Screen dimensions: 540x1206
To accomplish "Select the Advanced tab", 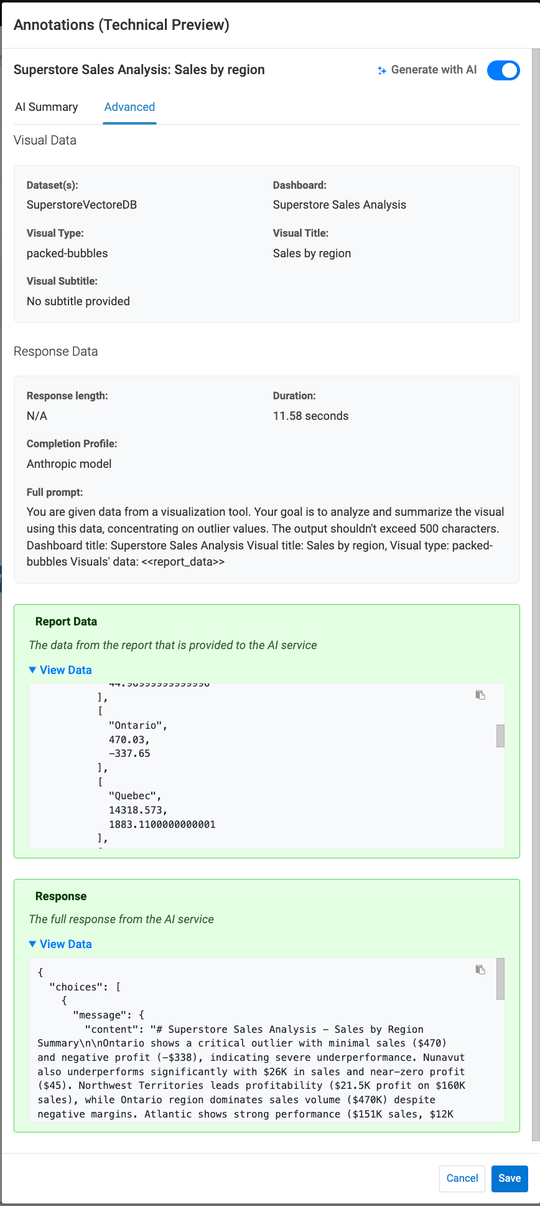I will [x=129, y=107].
